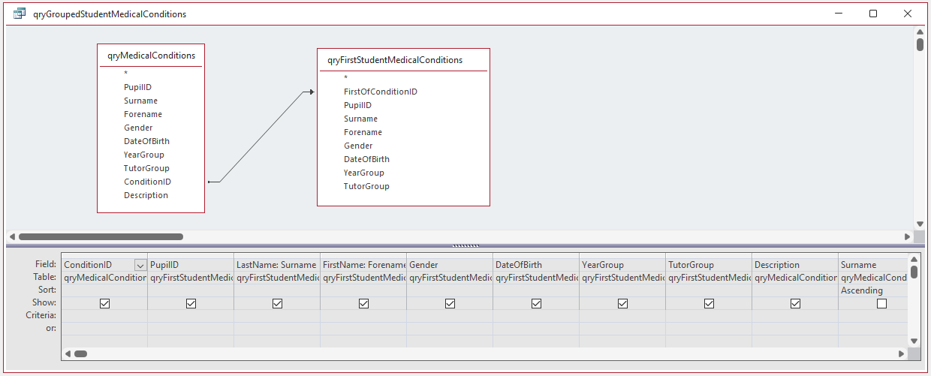The image size is (931, 376).
Task: Click the PupilID field cell in grid
Action: [x=191, y=265]
